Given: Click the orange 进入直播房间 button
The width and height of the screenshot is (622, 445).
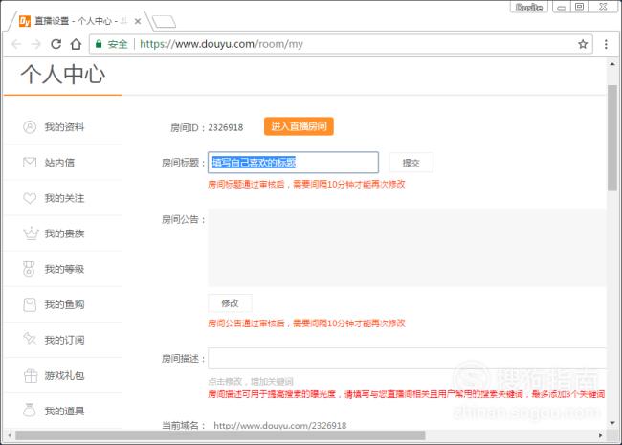Looking at the screenshot, I should pos(299,126).
